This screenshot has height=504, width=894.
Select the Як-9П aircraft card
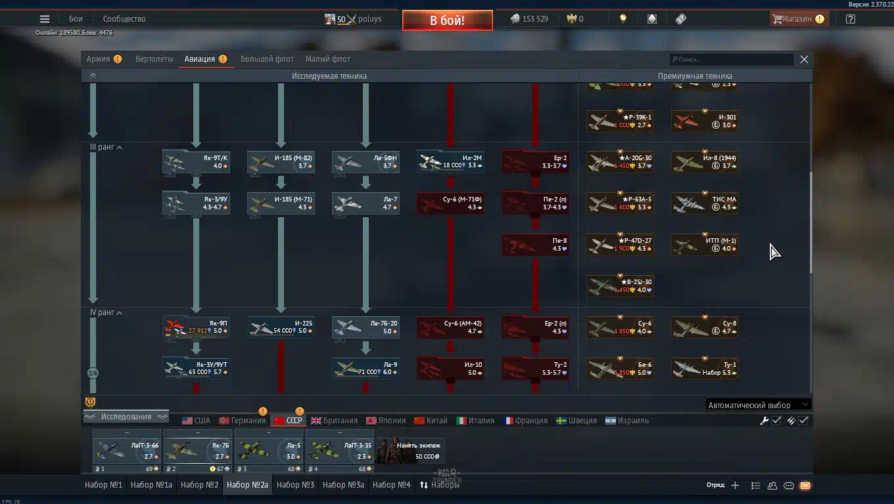pyautogui.click(x=196, y=327)
